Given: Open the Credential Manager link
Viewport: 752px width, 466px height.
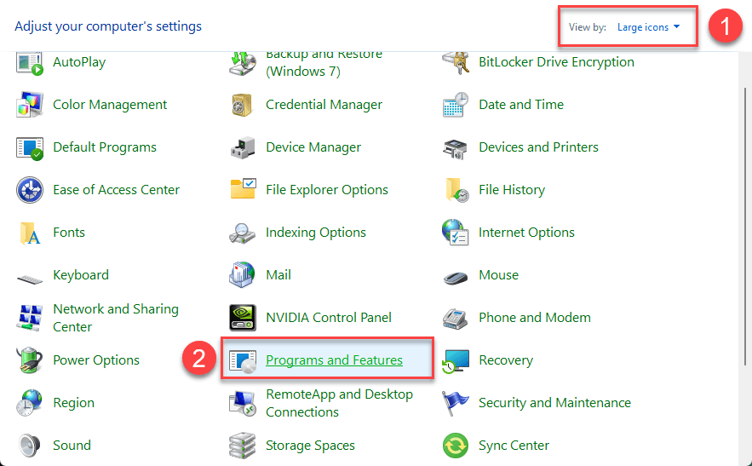Looking at the screenshot, I should pyautogui.click(x=324, y=105).
